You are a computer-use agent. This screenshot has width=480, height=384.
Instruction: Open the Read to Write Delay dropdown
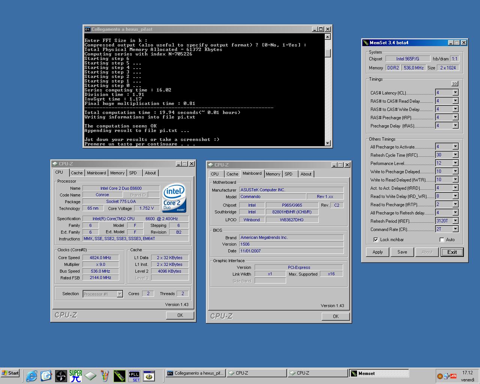pos(455,196)
